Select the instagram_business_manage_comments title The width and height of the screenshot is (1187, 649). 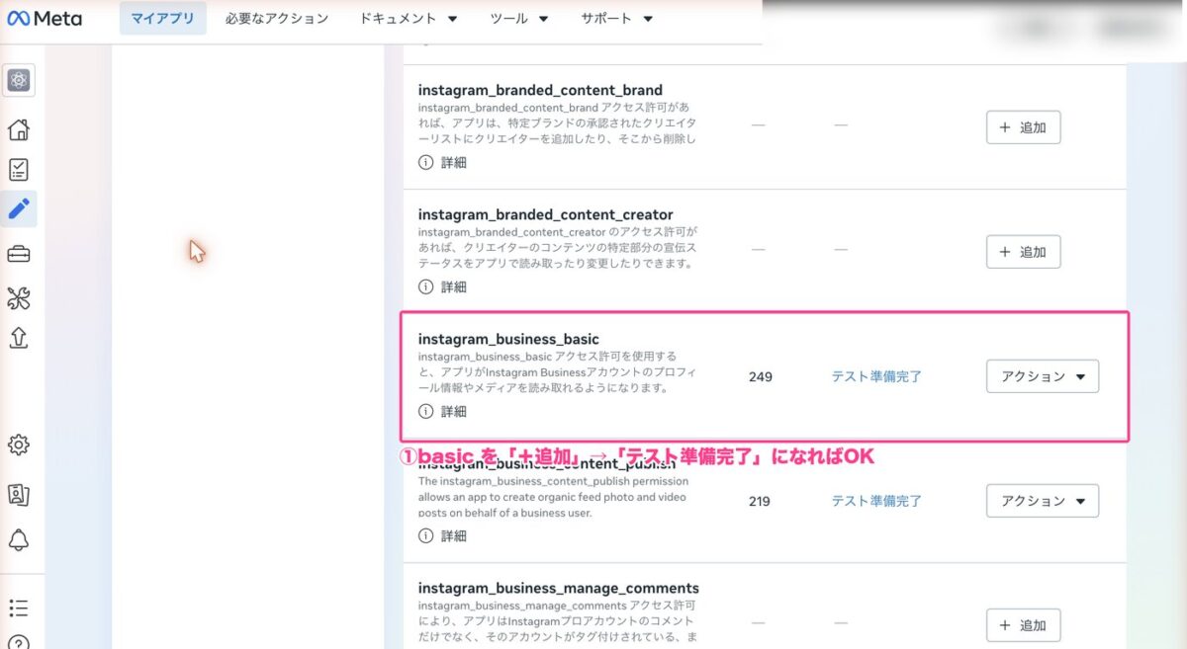558,588
